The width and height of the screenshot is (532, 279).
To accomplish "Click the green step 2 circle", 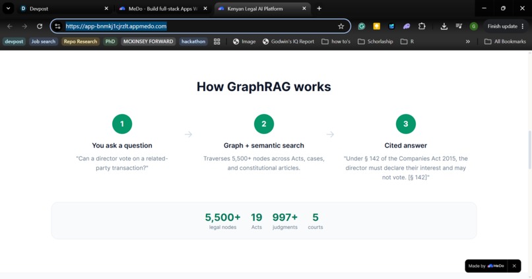I will click(x=264, y=124).
